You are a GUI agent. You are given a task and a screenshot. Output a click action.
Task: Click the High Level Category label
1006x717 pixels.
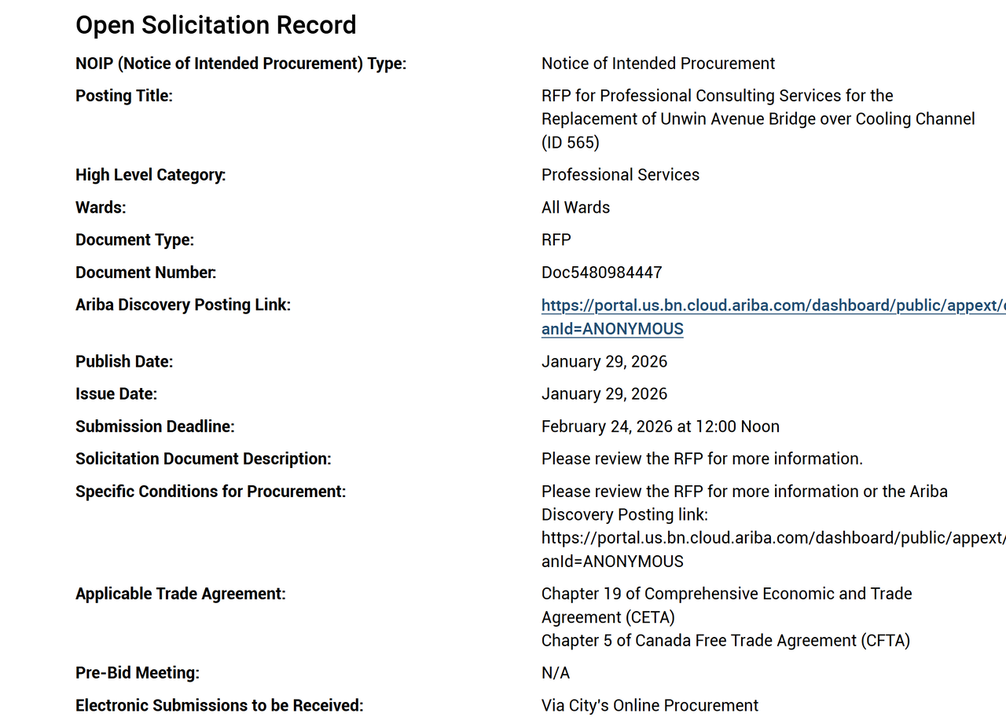(x=150, y=175)
